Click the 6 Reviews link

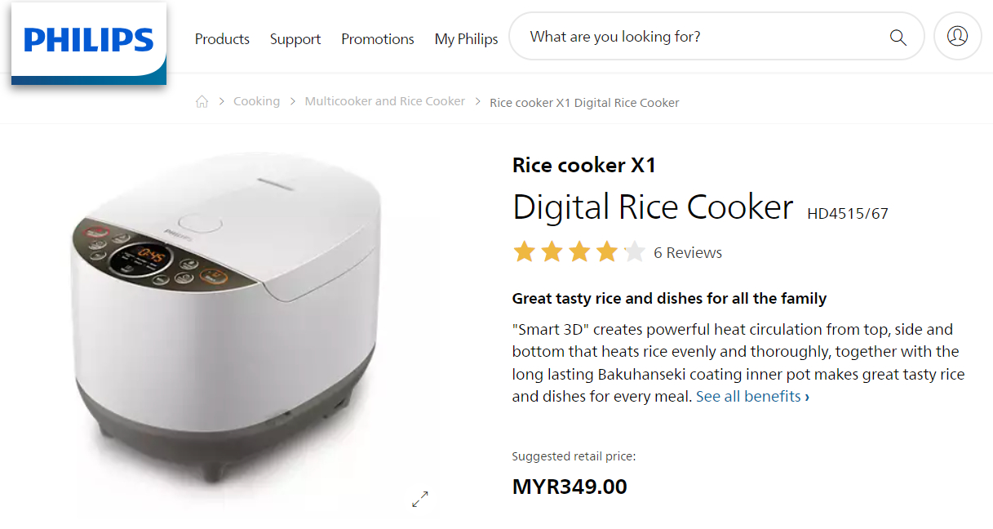(x=687, y=252)
